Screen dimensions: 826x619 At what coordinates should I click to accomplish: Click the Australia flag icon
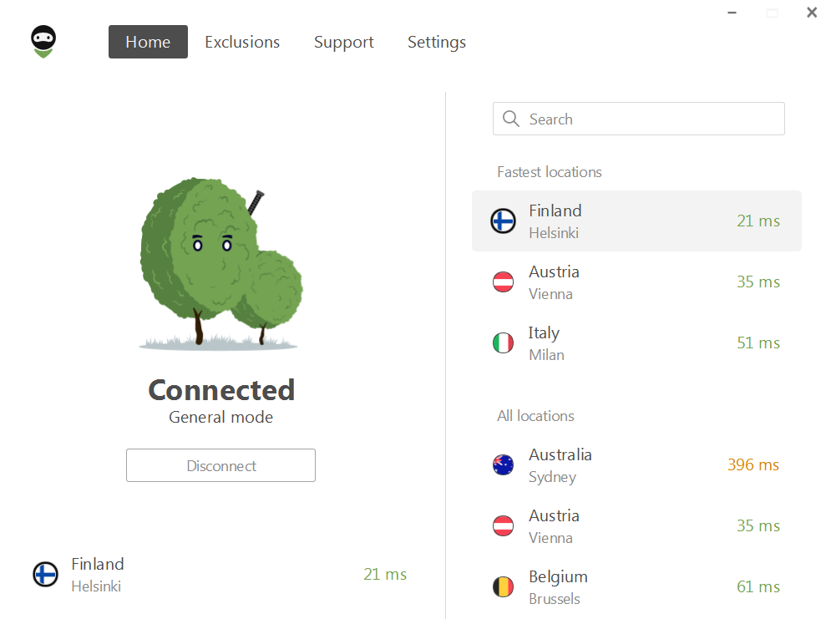pos(503,464)
